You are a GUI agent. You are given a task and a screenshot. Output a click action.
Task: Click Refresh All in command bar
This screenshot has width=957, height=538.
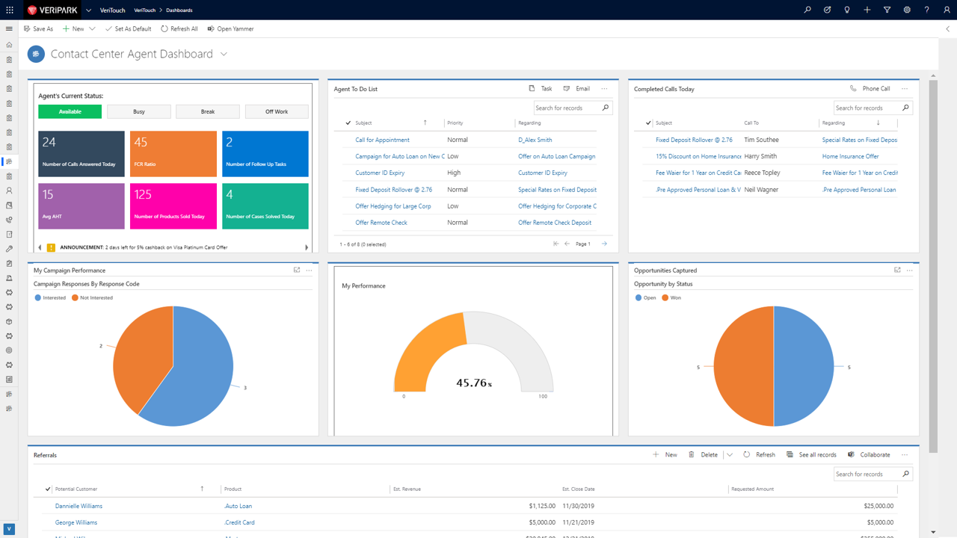[x=179, y=28]
